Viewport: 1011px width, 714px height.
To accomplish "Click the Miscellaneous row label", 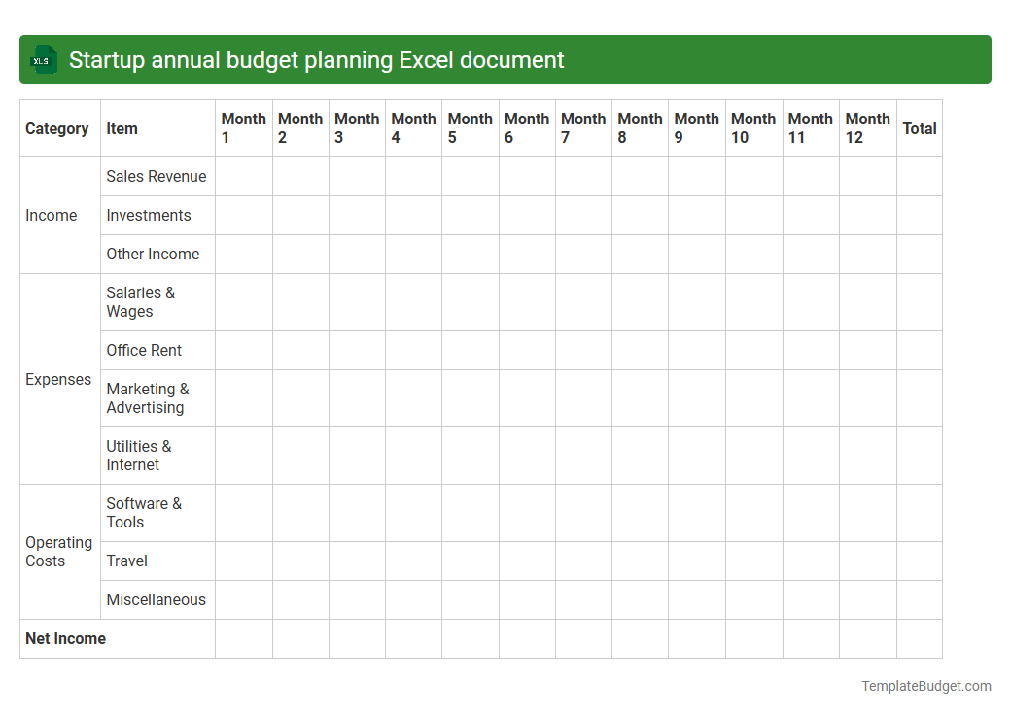I will pos(157,599).
